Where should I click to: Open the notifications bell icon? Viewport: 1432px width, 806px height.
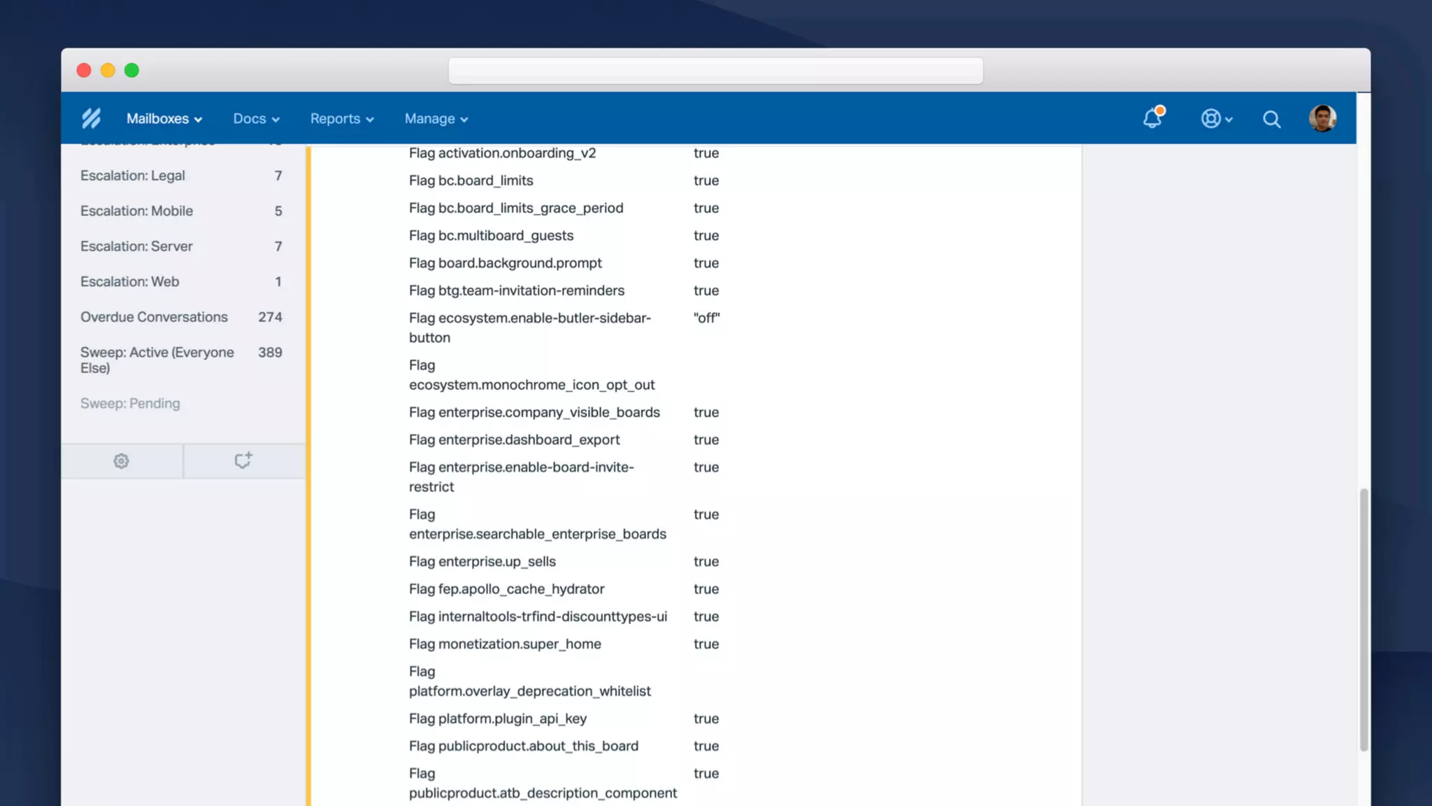(x=1152, y=118)
